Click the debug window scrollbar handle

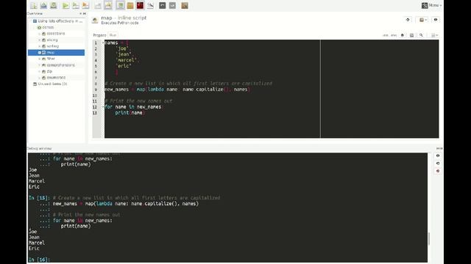(429, 238)
